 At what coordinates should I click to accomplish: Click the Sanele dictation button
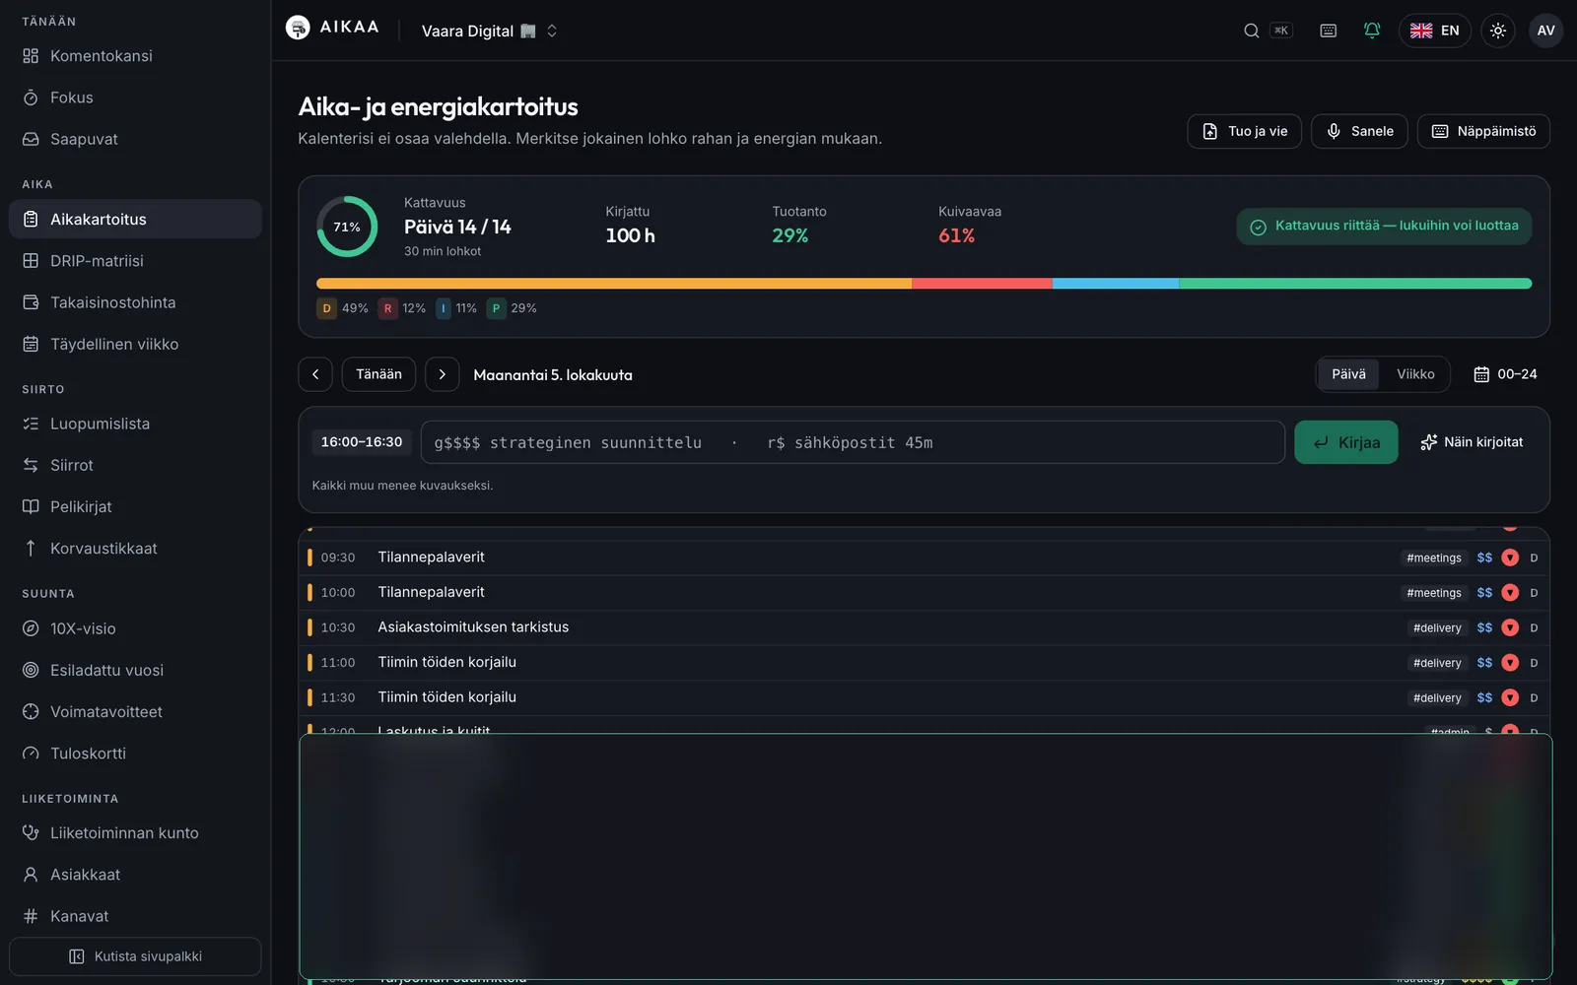point(1359,131)
